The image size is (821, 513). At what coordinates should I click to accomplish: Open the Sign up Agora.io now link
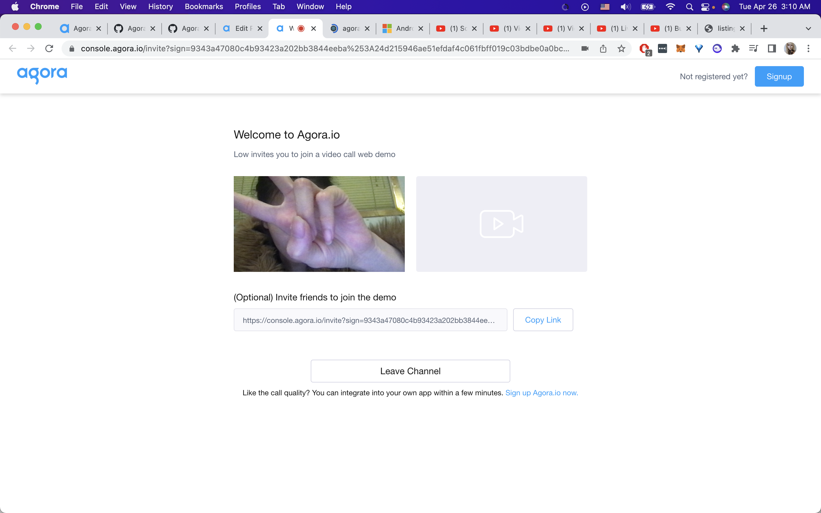541,392
